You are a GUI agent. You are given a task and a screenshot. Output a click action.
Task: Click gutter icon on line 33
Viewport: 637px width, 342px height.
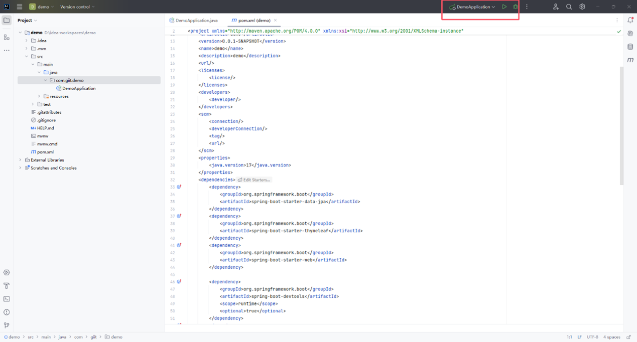point(179,187)
